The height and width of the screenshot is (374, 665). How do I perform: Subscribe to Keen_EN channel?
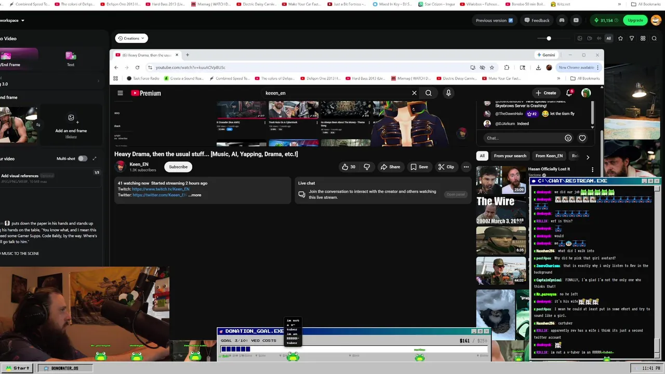pos(178,167)
